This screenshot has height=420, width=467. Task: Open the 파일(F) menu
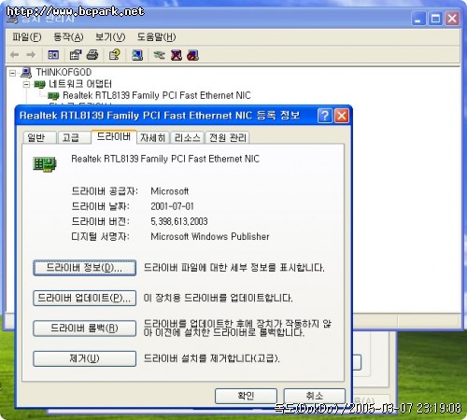27,37
